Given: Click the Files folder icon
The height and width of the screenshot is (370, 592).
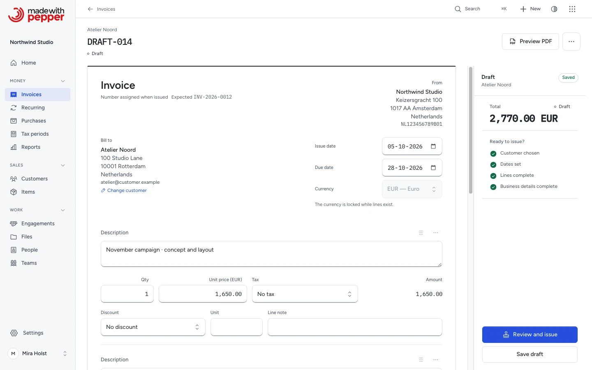Looking at the screenshot, I should click(x=14, y=237).
